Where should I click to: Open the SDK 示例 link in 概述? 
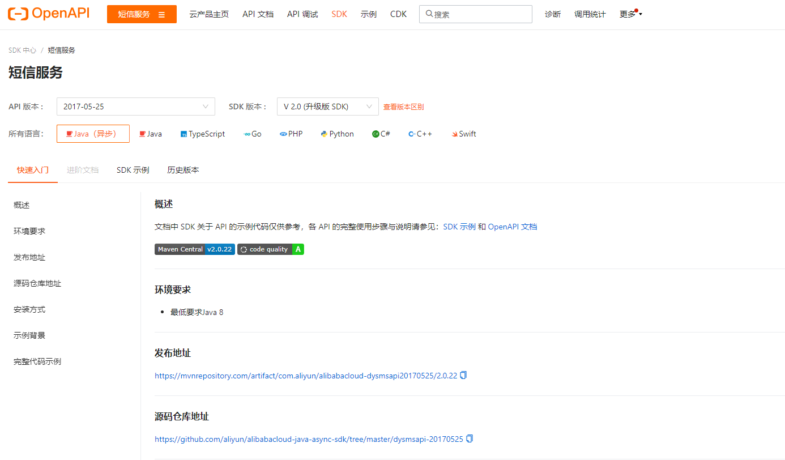coord(459,227)
